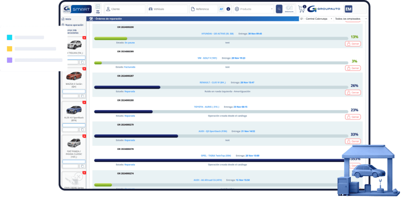Open Todos los empleados dropdown
Screen dimensions: 405x207
pyautogui.click(x=350, y=19)
